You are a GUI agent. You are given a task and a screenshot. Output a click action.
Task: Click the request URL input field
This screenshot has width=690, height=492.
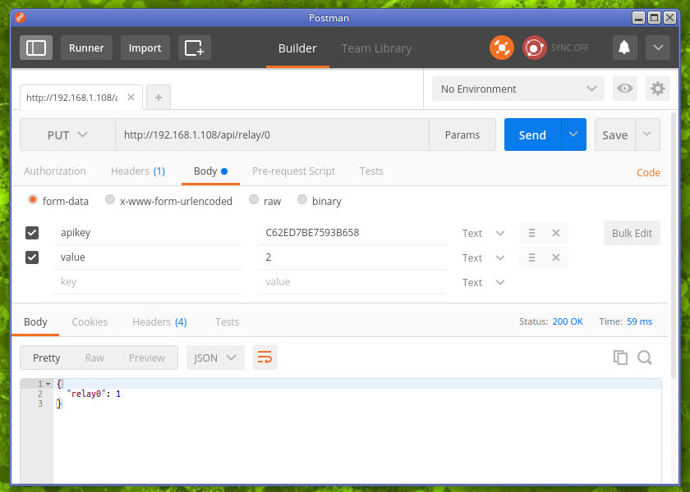[272, 134]
